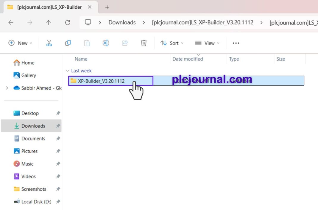The width and height of the screenshot is (318, 210).
Task: Open Home in the navigation pane
Action: 24,63
